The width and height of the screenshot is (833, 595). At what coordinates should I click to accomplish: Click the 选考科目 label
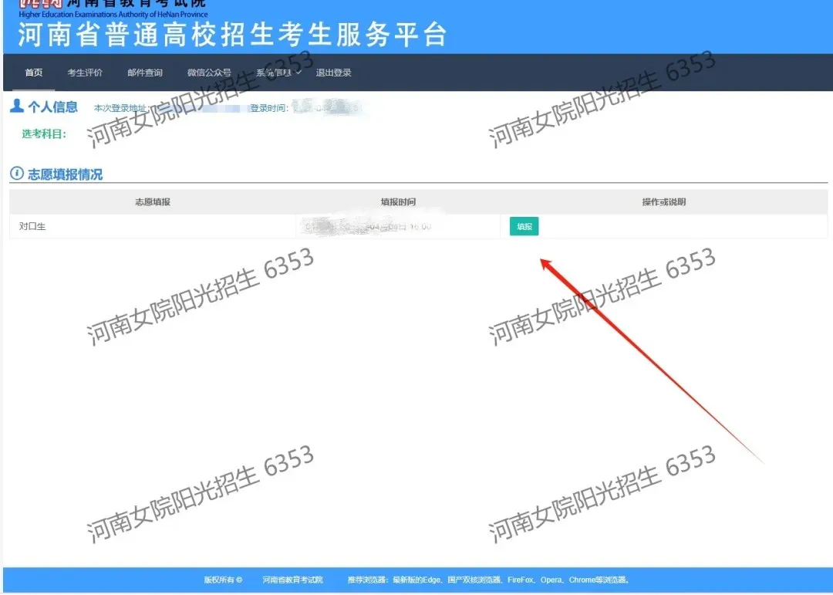click(x=44, y=134)
